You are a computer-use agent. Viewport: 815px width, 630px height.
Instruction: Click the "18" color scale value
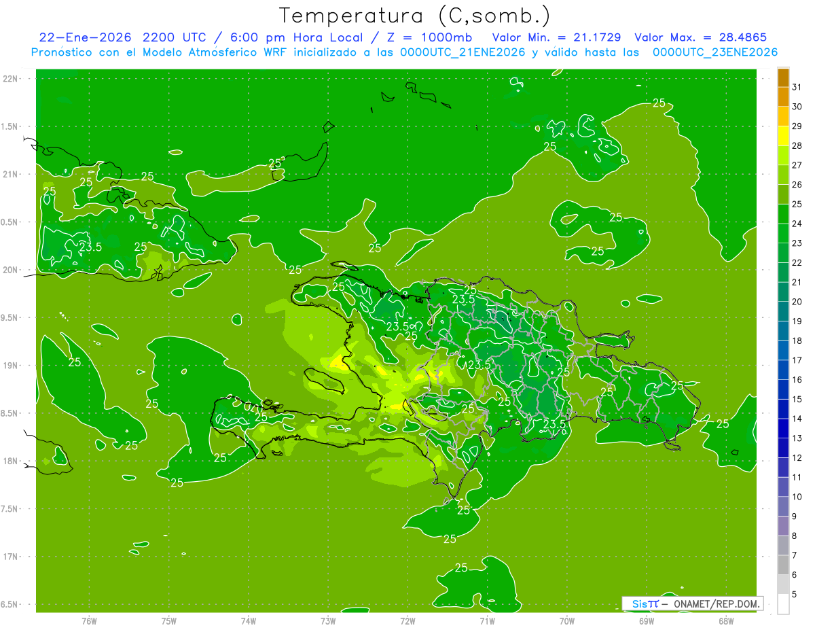[x=797, y=340]
